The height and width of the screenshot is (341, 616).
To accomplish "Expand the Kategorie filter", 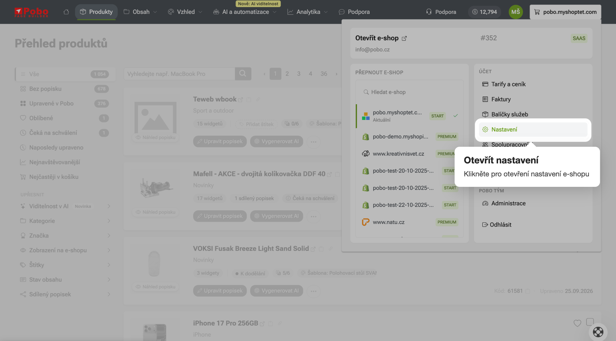I will (x=65, y=221).
